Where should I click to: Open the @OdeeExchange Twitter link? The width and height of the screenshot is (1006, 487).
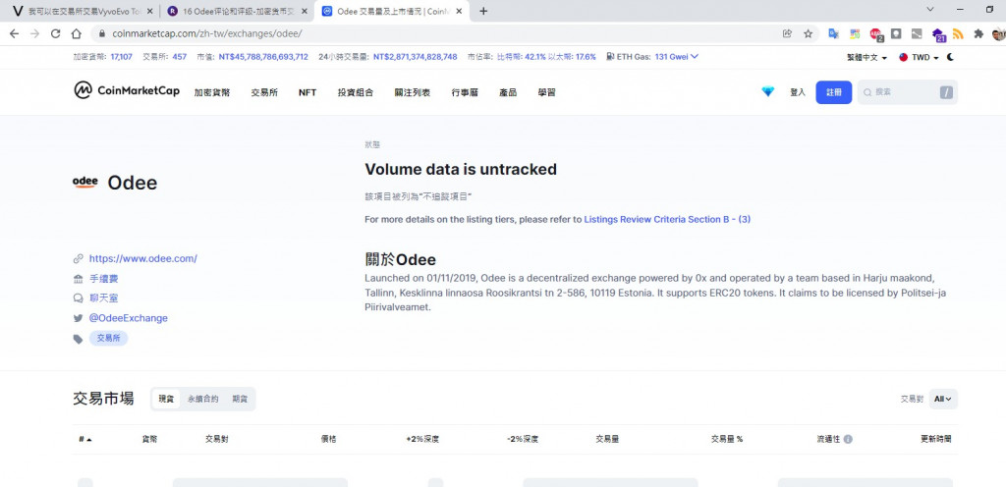pyautogui.click(x=129, y=318)
